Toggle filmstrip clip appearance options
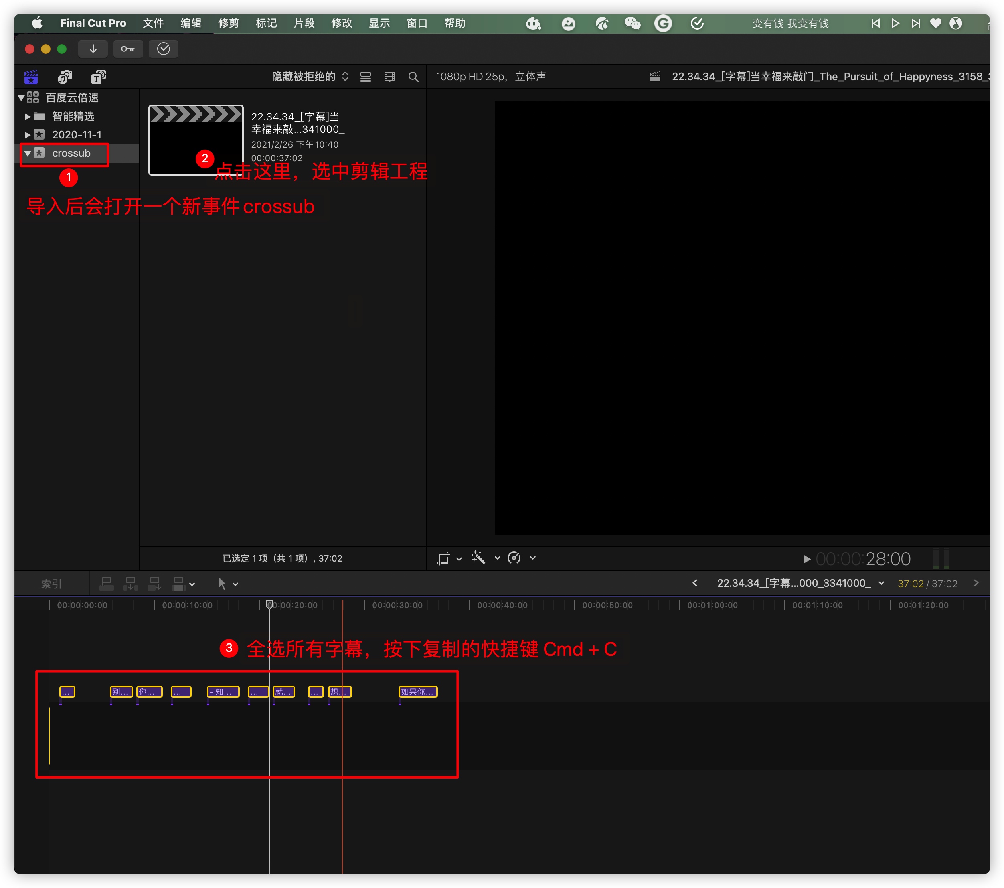 389,77
